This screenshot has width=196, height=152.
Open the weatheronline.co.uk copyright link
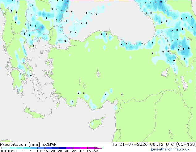(x=170, y=149)
